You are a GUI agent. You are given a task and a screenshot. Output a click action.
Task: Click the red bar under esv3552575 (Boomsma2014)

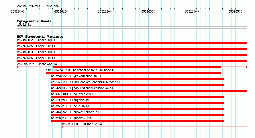pyautogui.click(x=137, y=67)
